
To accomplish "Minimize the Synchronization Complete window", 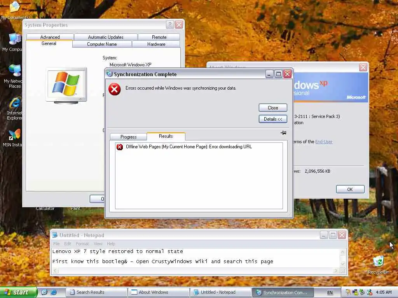I will coord(269,74).
